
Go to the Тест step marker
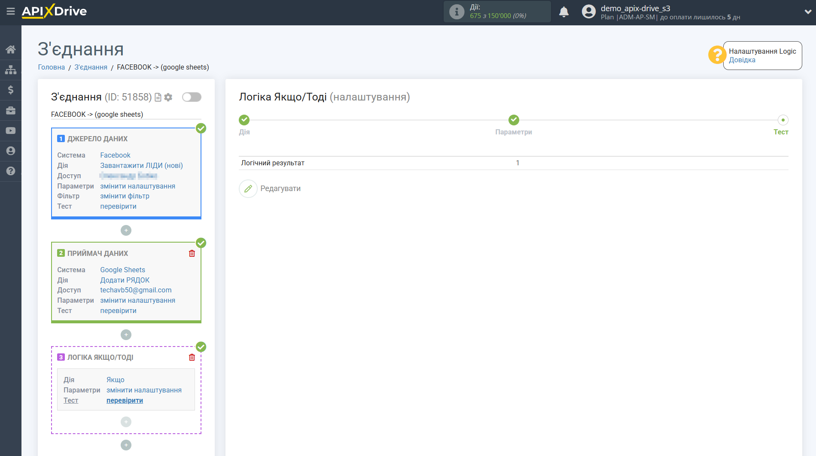pos(783,120)
